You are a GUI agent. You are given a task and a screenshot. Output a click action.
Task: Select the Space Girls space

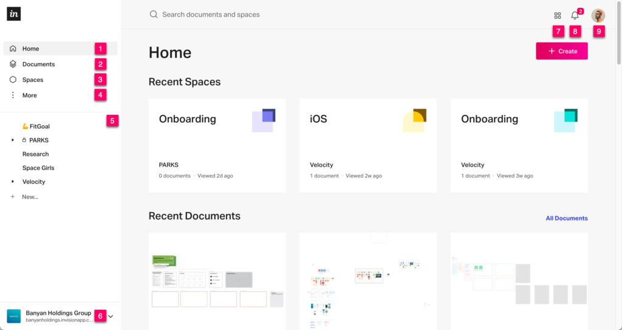pyautogui.click(x=38, y=168)
